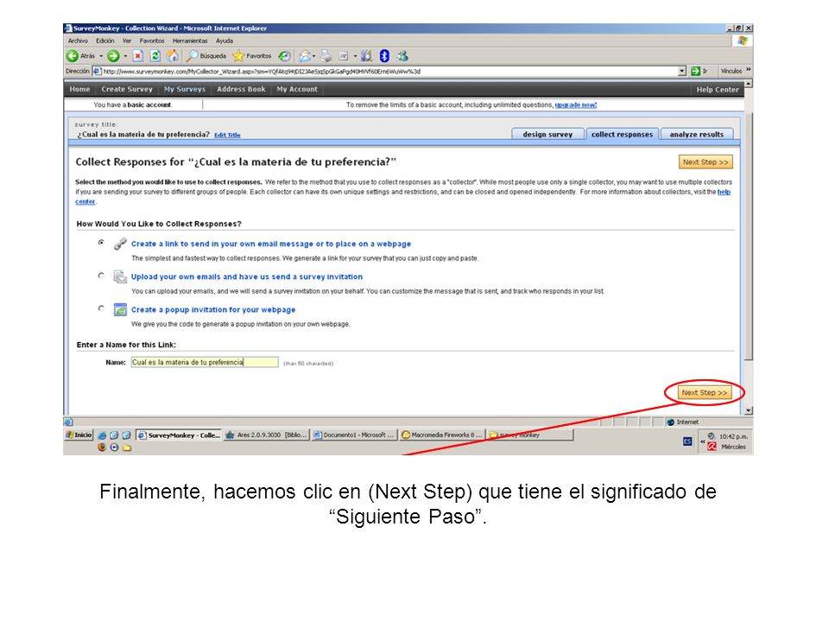Viewport: 829px width, 622px height.
Task: Click the email upload icon beside Upload your own emails
Action: [x=121, y=276]
